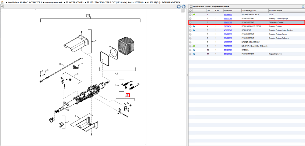Image resolution: width=305 pixels, height=146 pixels.
Task: Select the 'Steering Column Springs' usage text
Action: click(278, 19)
